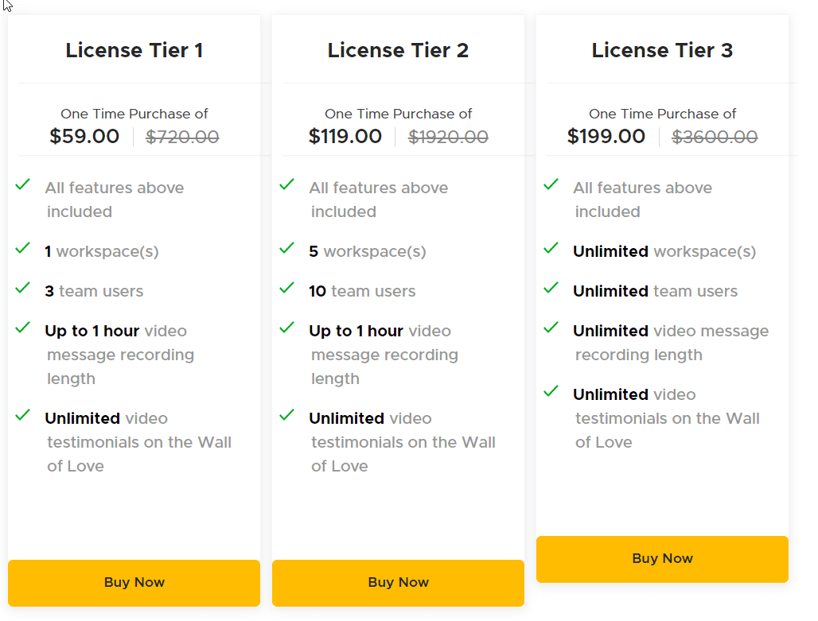
Task: Click Tier 1 'All features above included' checkmark
Action: (23, 184)
